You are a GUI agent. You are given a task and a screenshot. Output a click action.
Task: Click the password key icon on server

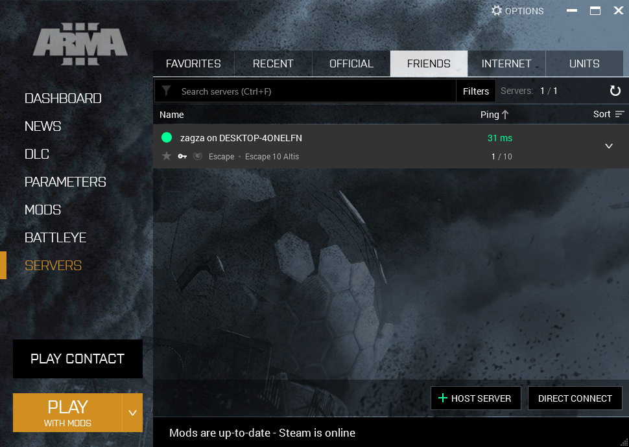182,157
